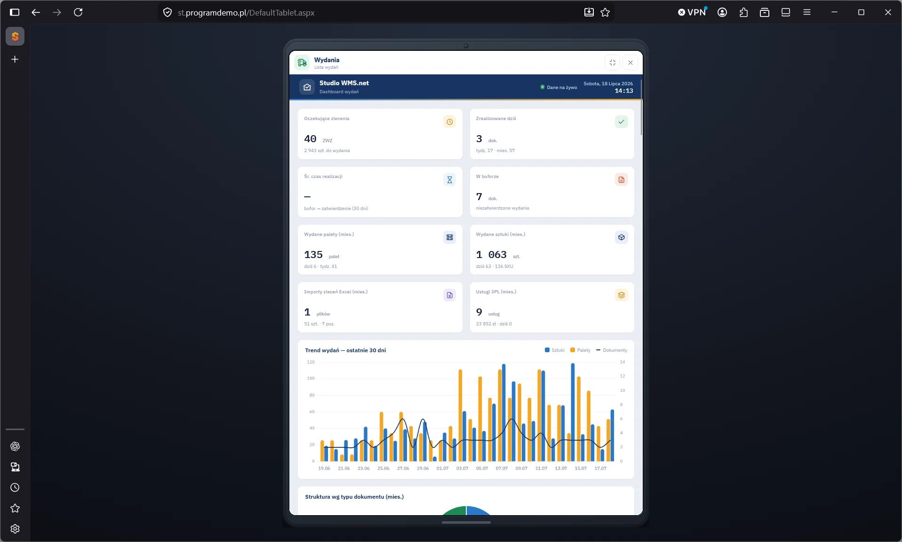Click the browser address bar URL
The height and width of the screenshot is (542, 902).
point(246,13)
